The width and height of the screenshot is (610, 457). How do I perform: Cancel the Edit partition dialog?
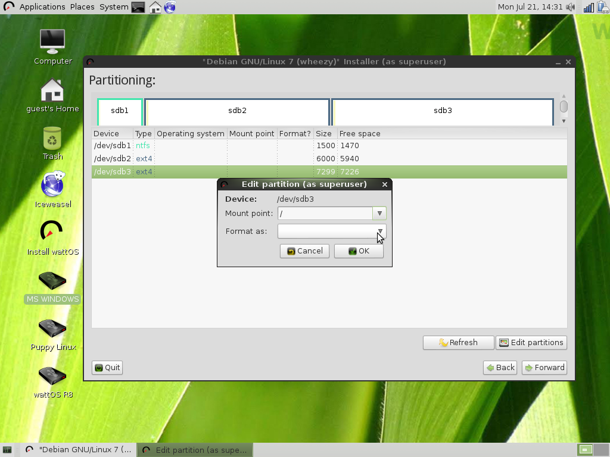tap(304, 251)
